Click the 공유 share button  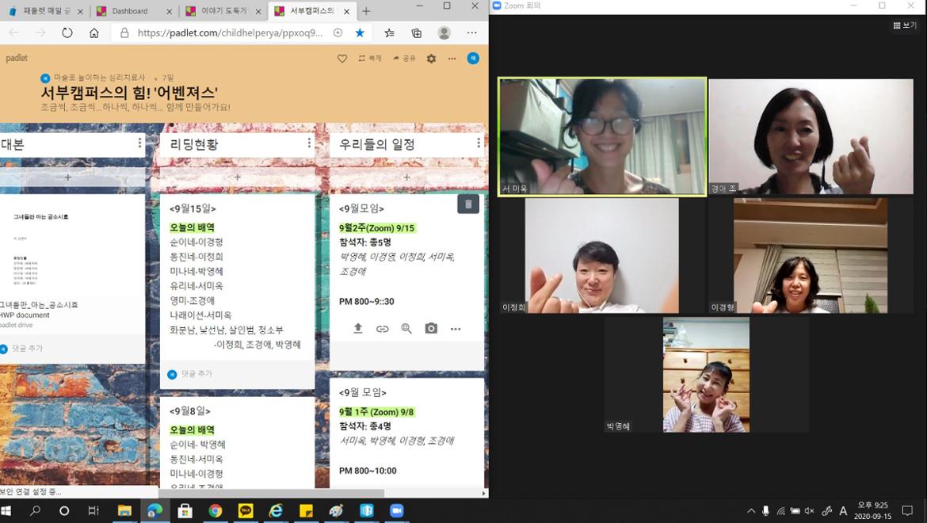[404, 59]
